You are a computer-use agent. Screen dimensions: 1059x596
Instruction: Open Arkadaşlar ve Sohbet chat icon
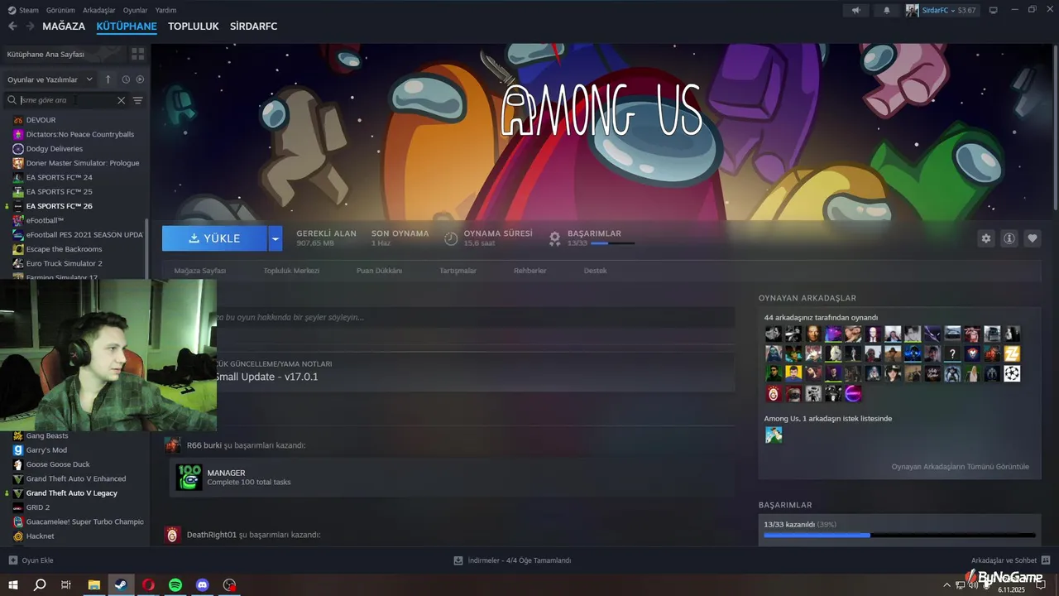pos(1046,560)
